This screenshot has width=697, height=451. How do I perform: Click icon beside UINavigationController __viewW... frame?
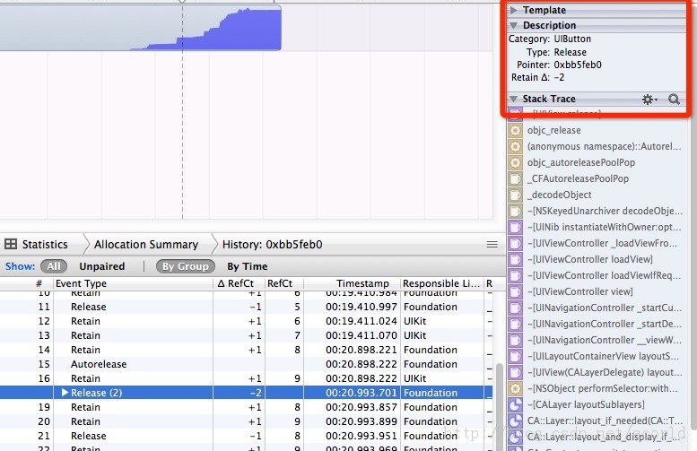coord(515,340)
